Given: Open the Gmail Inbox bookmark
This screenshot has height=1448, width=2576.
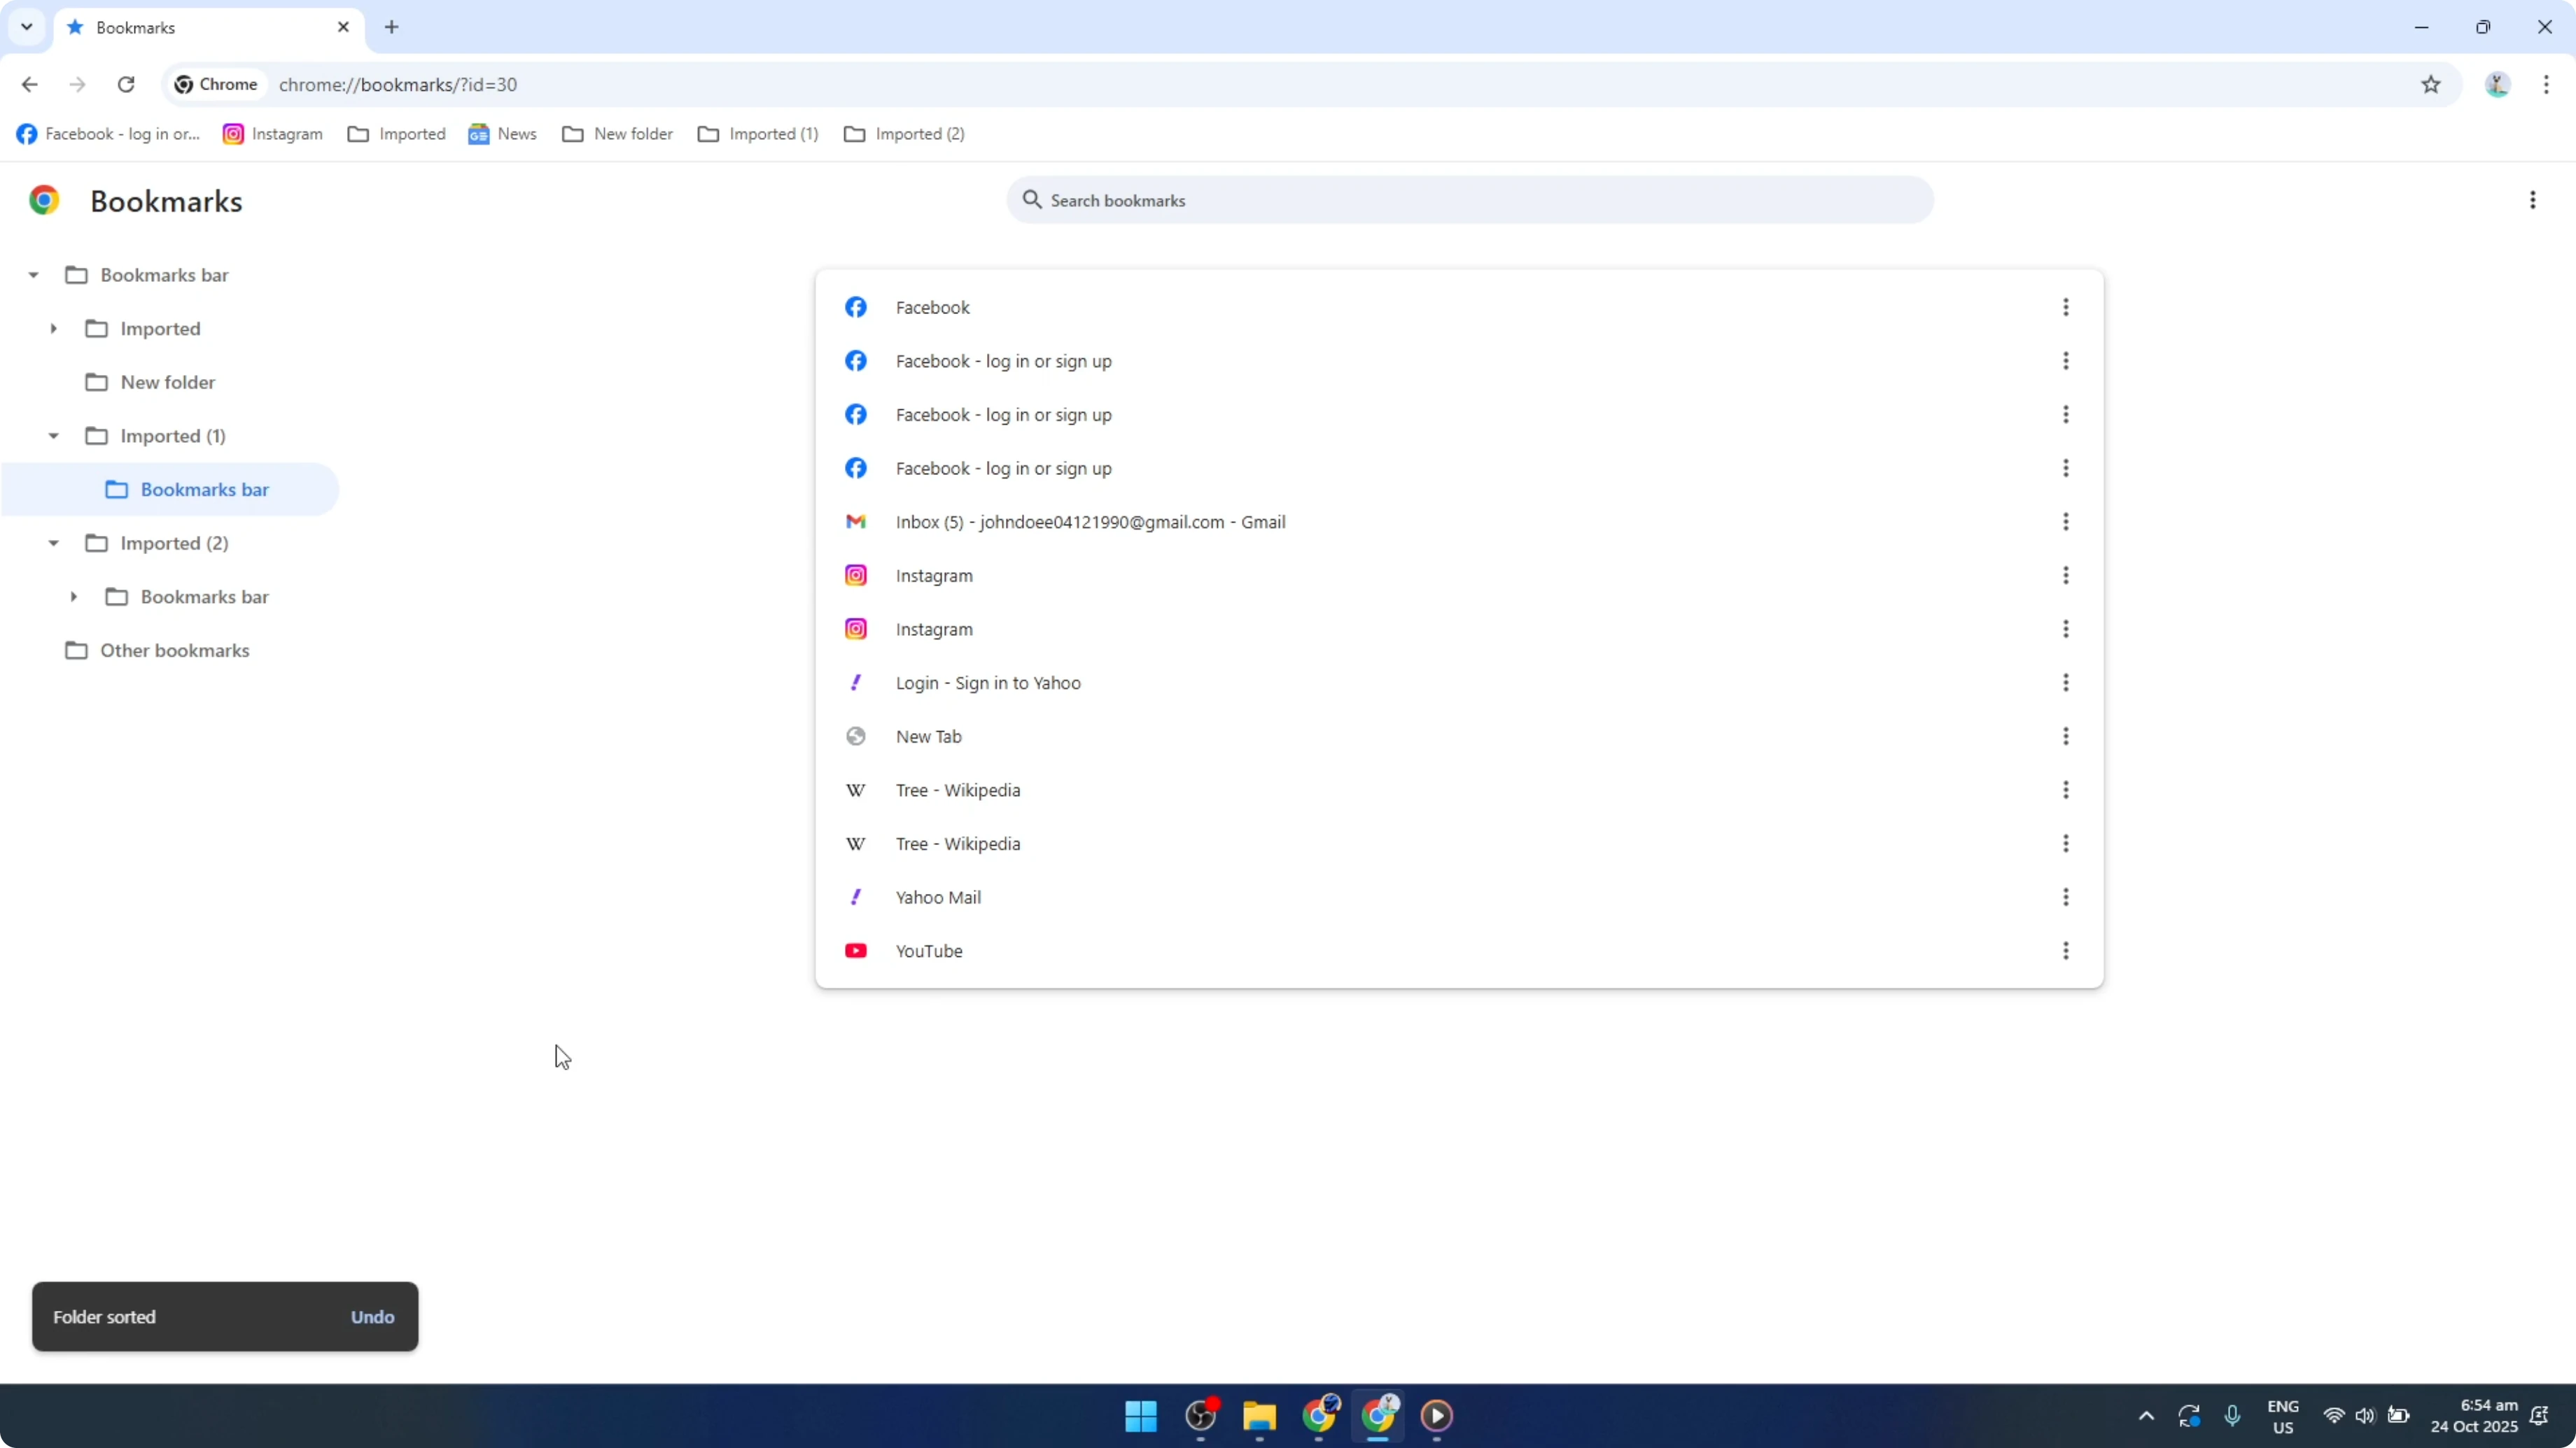Looking at the screenshot, I should click(1090, 520).
